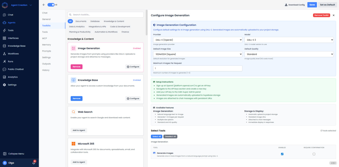This screenshot has height=167, width=339.
Task: Check Require Confirmation for Generate Images
Action: tap(314, 154)
